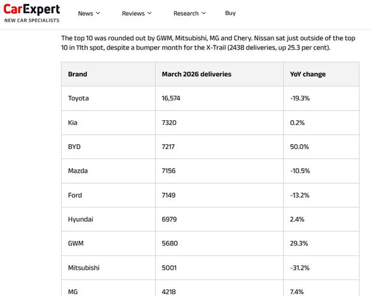This screenshot has height=296, width=371.
Task: Select Mitsubishi's -31.2% YoY change
Action: point(300,268)
